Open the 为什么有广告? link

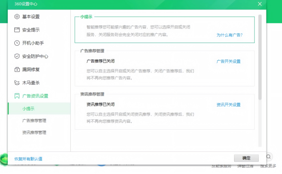coord(229,35)
